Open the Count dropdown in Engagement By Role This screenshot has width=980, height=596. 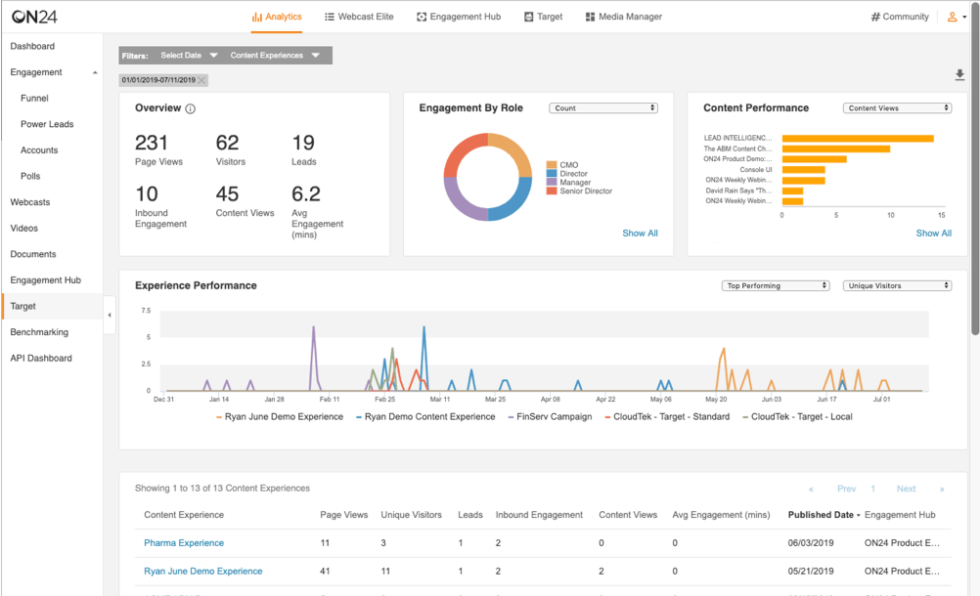pyautogui.click(x=603, y=108)
